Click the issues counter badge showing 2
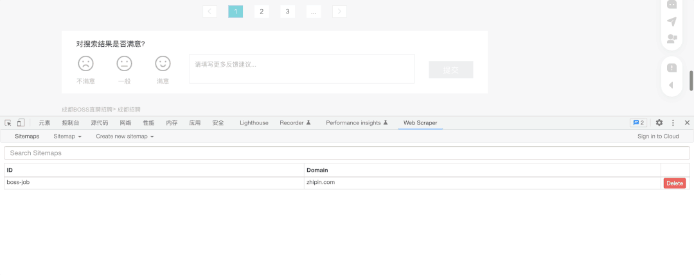Viewport: 694px width, 275px height. [x=638, y=122]
